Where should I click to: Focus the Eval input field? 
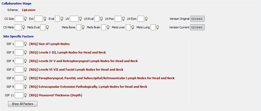point(57,19)
